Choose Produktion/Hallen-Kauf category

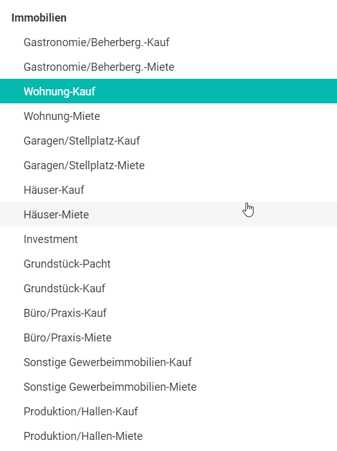click(x=168, y=411)
